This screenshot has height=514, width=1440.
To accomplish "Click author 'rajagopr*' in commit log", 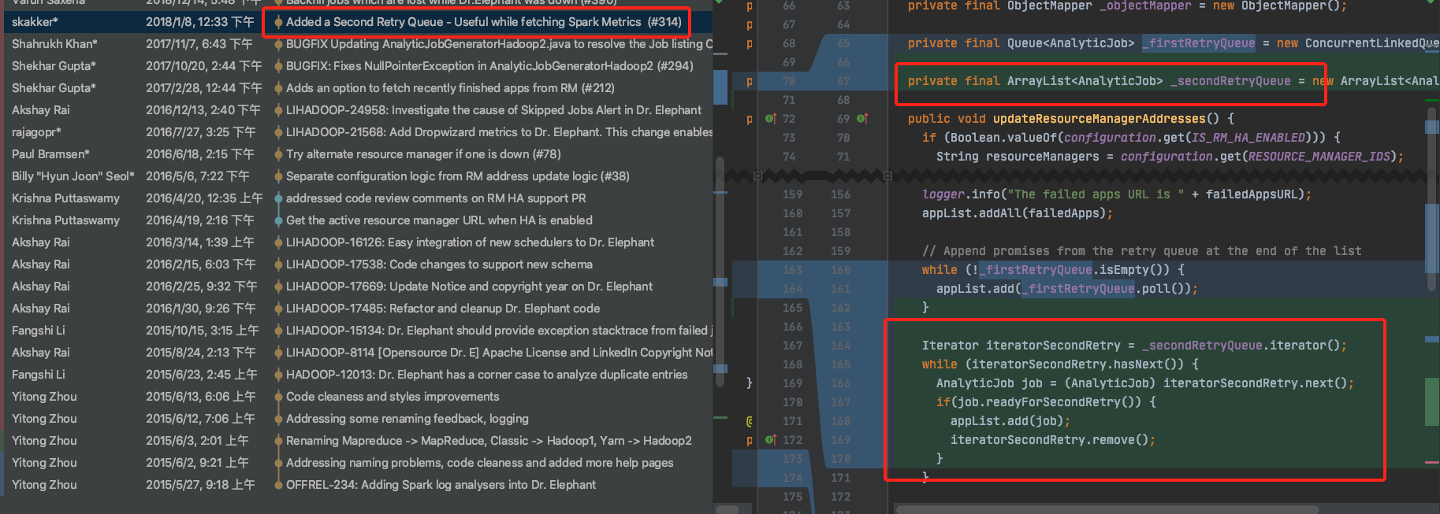I will pos(36,132).
